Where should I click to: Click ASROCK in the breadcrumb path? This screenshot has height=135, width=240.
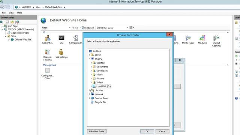point(27,7)
